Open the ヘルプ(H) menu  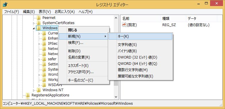tap(86, 12)
